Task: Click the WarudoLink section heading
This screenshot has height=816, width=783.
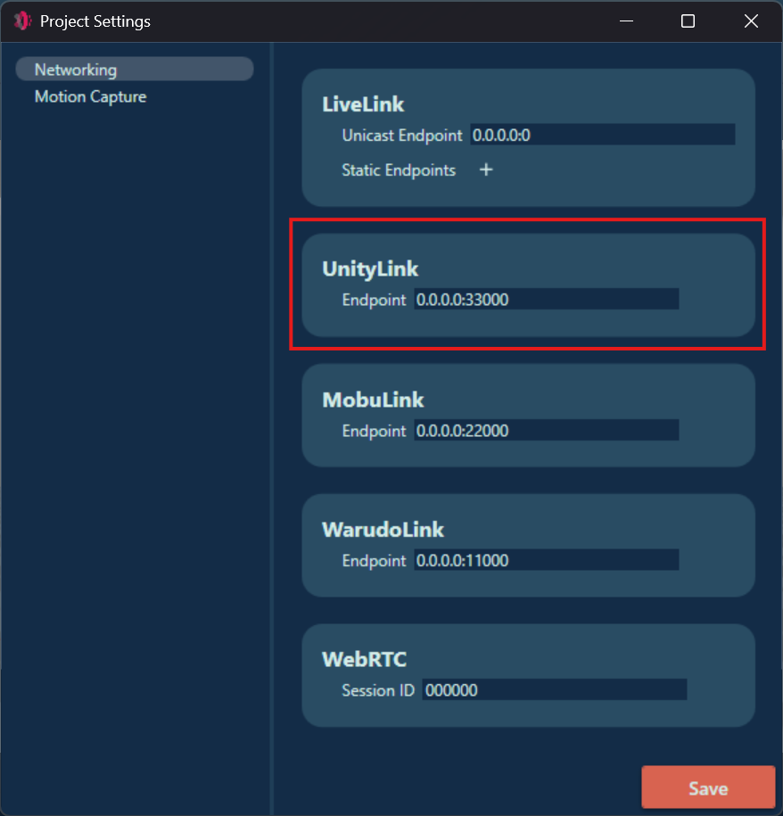Action: point(383,529)
